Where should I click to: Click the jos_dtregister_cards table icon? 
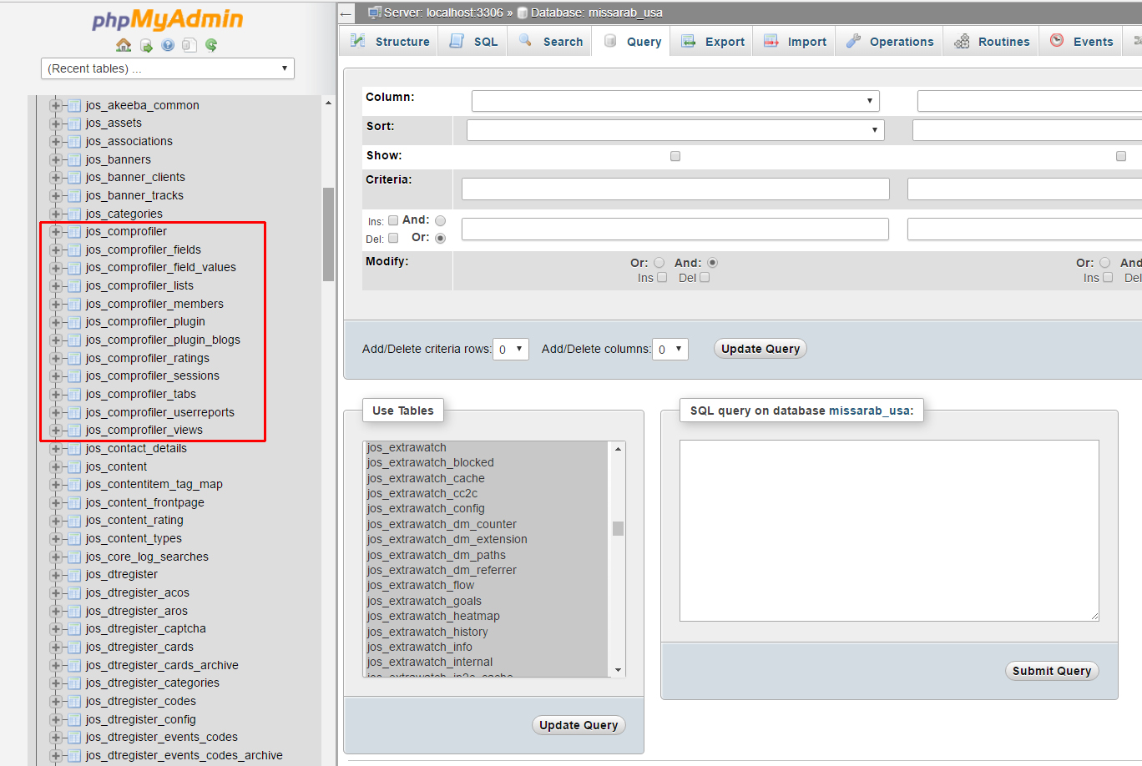[x=74, y=648]
